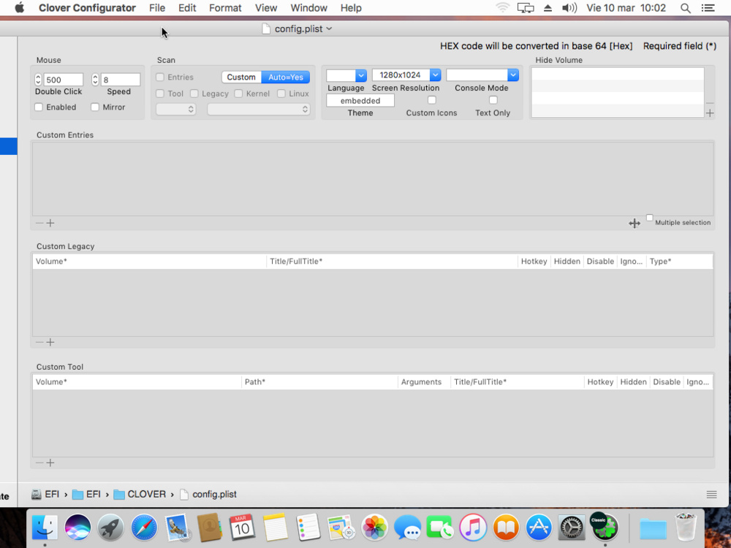Toggle the Mirror checkbox
Viewport: 731px width, 548px height.
tap(95, 107)
